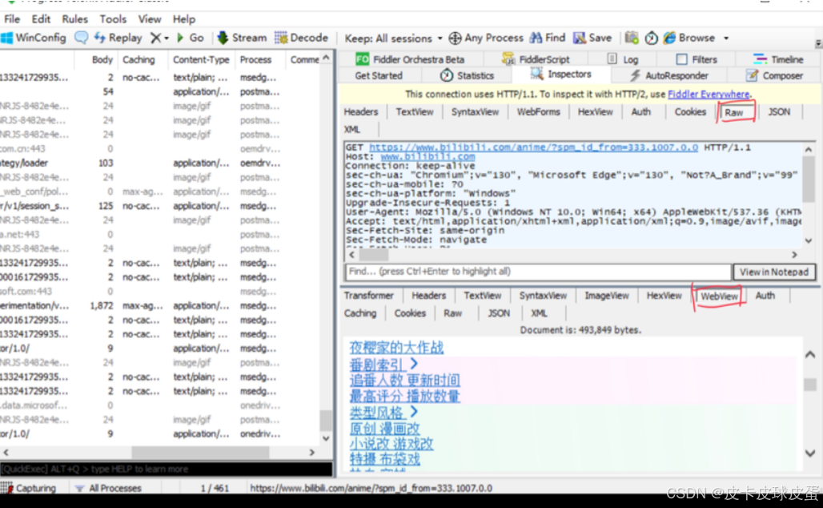Open the AutoResponder tab
The width and height of the screenshot is (823, 508).
(x=668, y=75)
